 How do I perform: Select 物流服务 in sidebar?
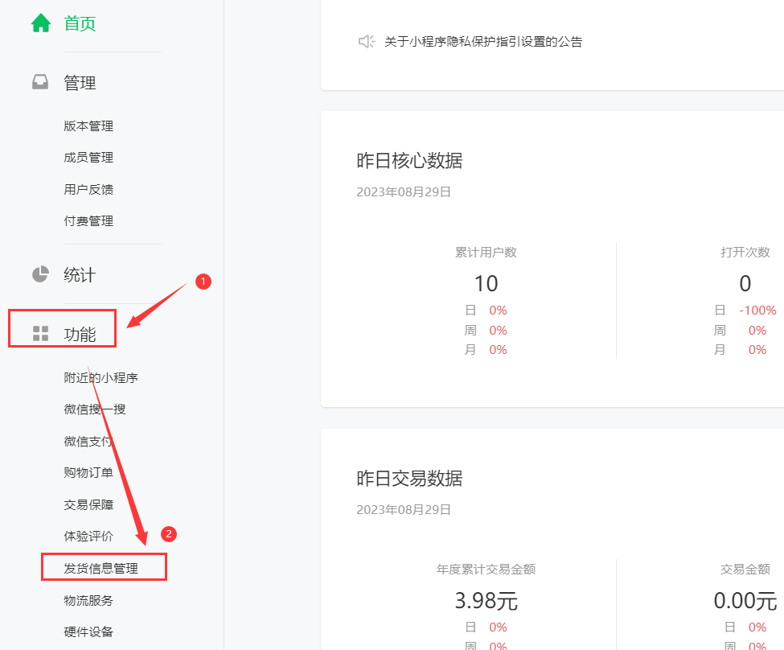[88, 601]
